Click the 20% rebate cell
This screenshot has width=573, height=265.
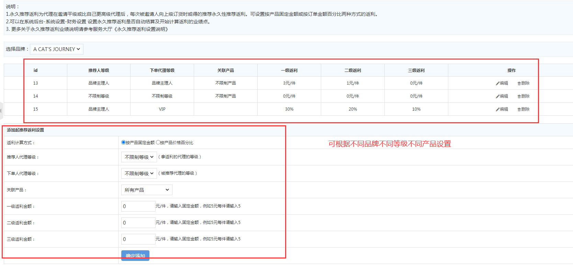(353, 109)
